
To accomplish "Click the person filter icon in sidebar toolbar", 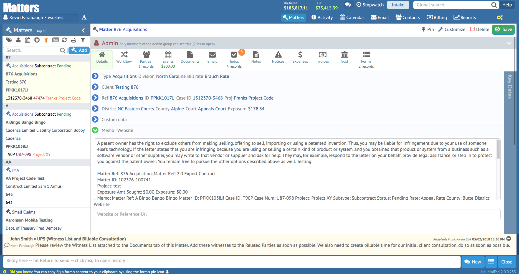I will [x=18, y=40].
